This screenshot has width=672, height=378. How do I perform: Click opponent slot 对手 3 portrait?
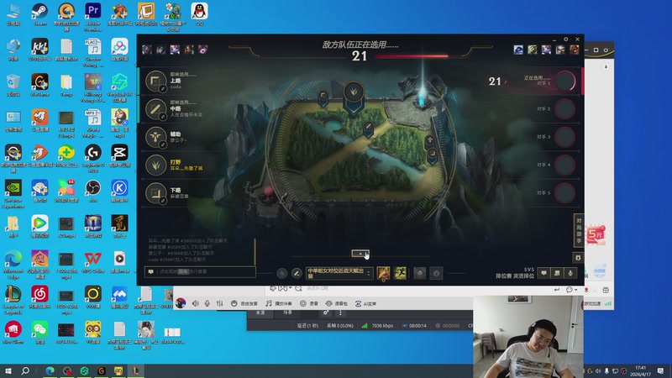point(565,137)
